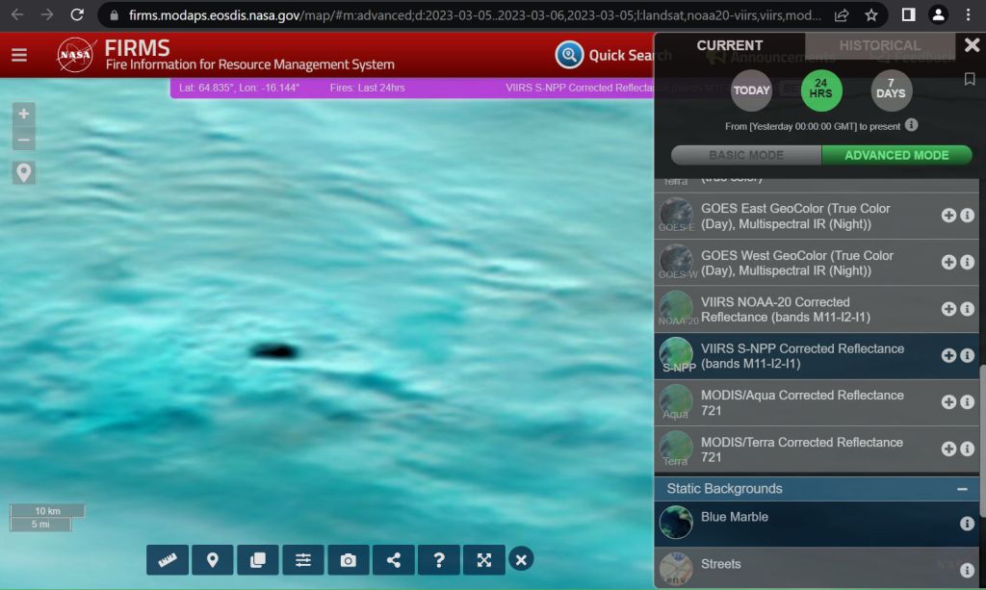Expand options for MODIS/Aqua Corrected Reflectance

tap(948, 402)
